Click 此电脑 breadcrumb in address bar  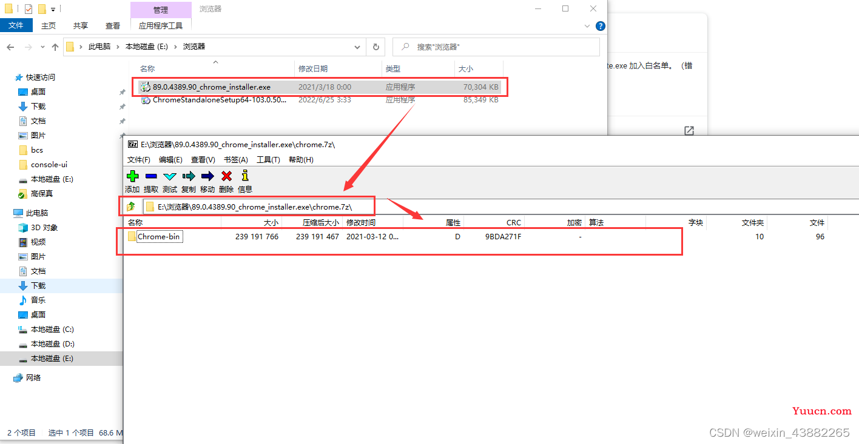point(99,47)
